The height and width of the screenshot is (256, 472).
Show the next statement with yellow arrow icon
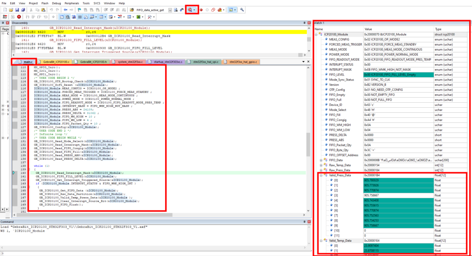(53, 17)
